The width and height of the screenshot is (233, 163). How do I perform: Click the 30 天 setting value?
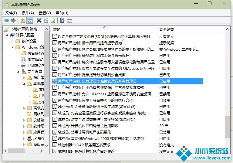pos(164,126)
